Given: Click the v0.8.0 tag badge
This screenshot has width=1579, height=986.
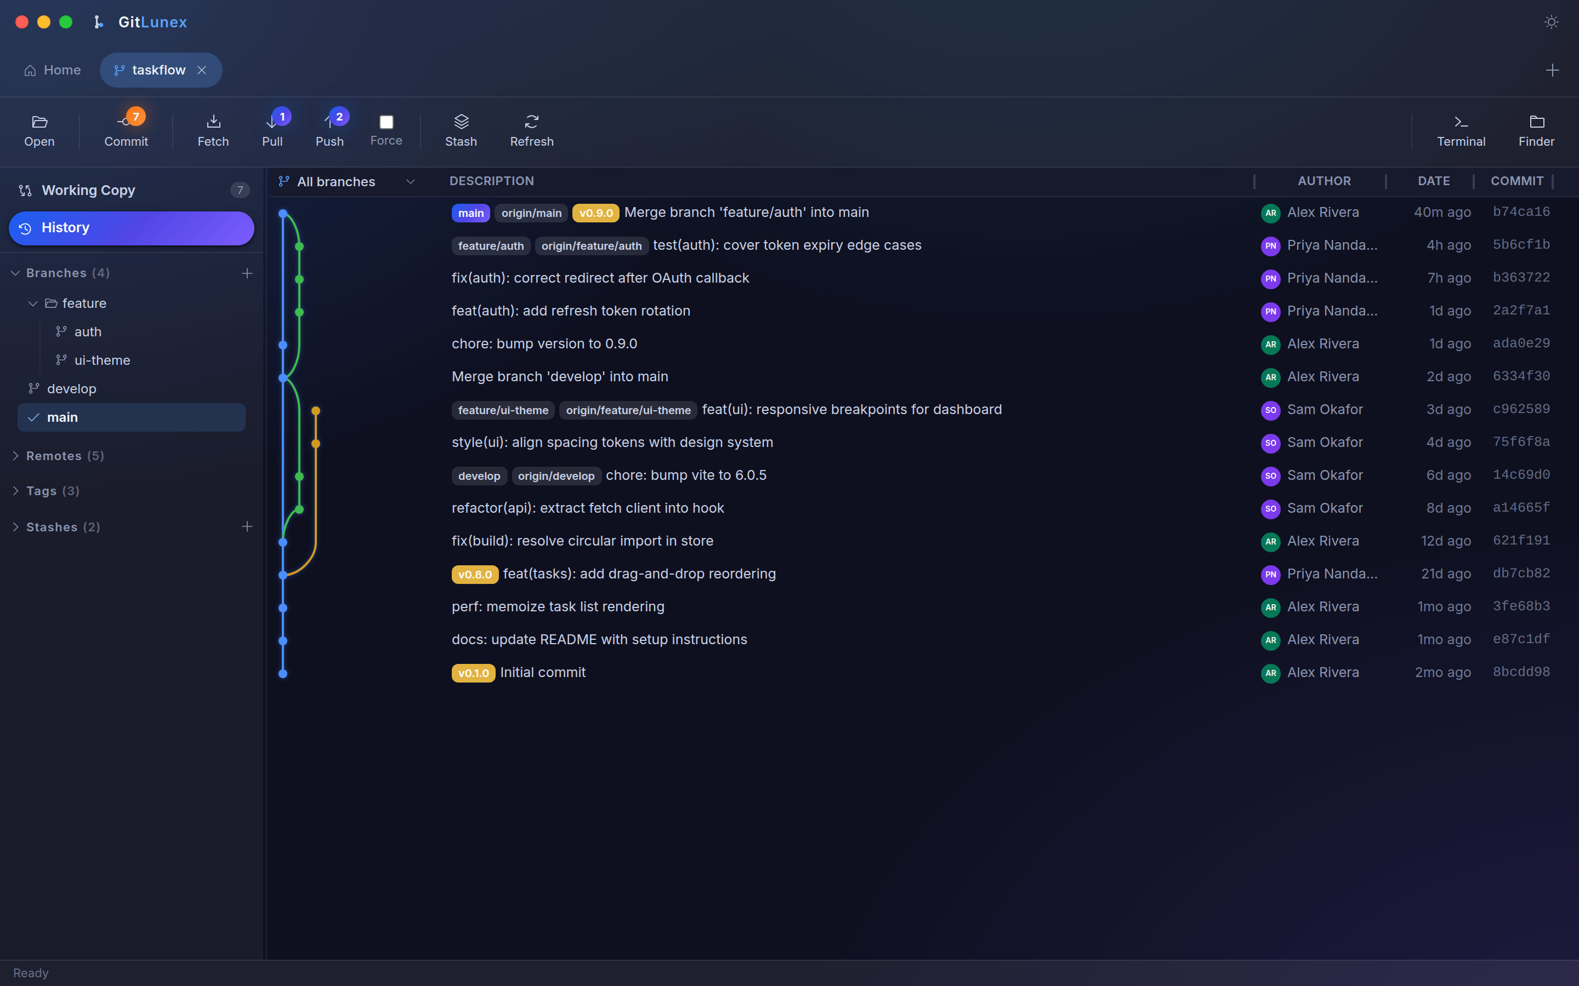Looking at the screenshot, I should [x=474, y=574].
